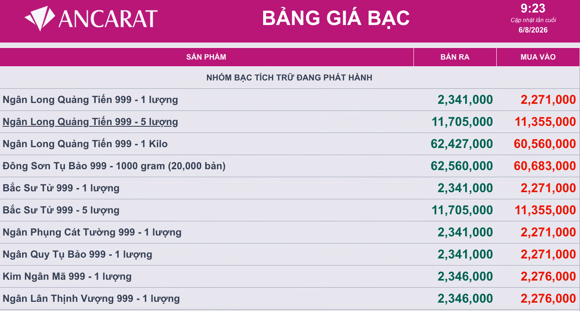This screenshot has height=311, width=580.
Task: Click the SẢN PHẨM column header
Action: click(x=207, y=57)
